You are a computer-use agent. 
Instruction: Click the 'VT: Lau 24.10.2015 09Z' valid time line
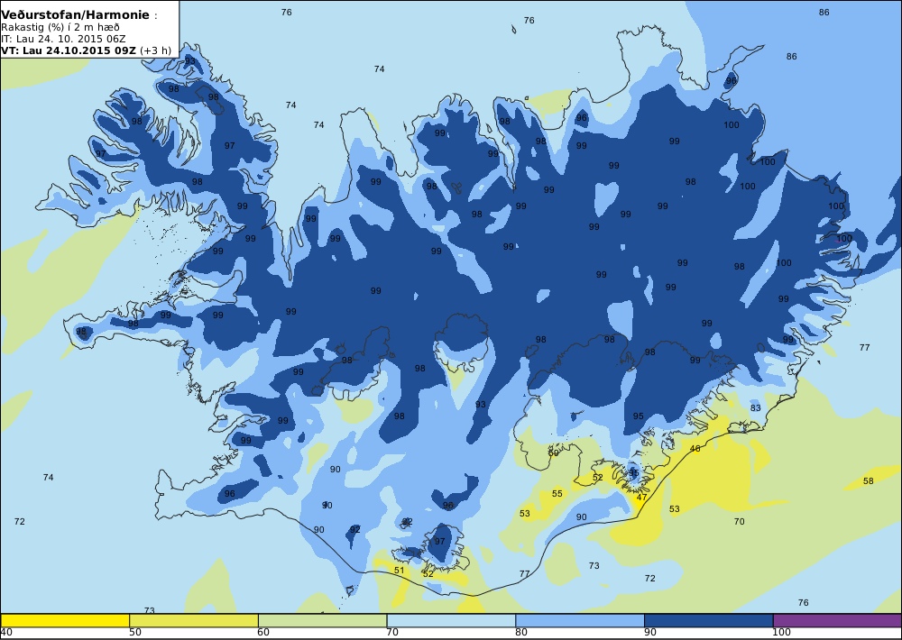click(69, 50)
